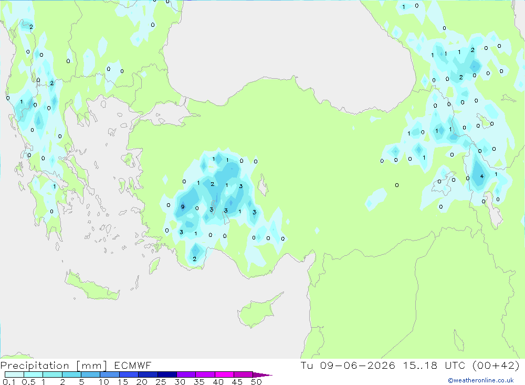
Task: Click the 1–2 mm legend color box
Action: click(52, 374)
